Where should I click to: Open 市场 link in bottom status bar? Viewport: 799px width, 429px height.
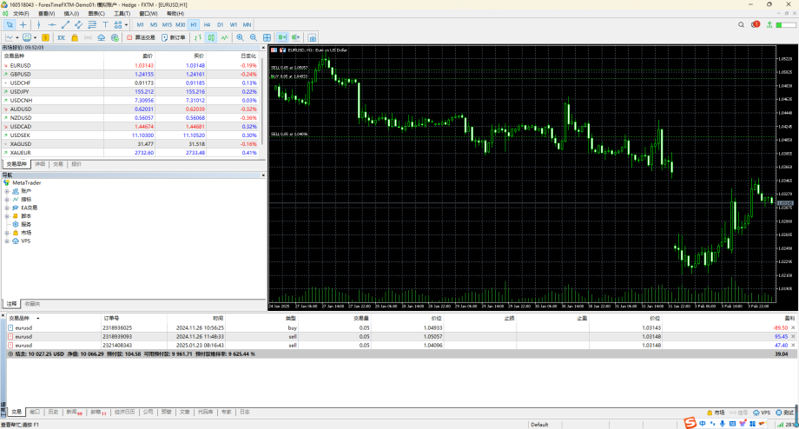(x=715, y=412)
